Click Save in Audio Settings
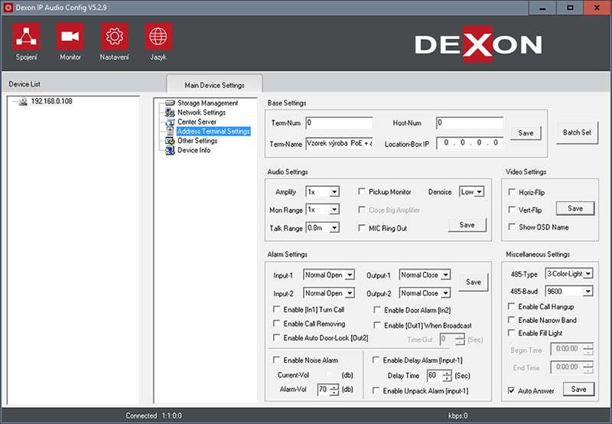612x424 pixels. click(x=467, y=224)
